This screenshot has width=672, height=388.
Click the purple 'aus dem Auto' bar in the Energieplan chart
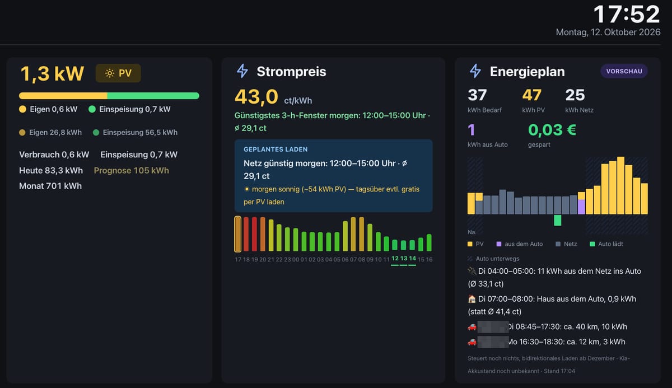coord(581,207)
